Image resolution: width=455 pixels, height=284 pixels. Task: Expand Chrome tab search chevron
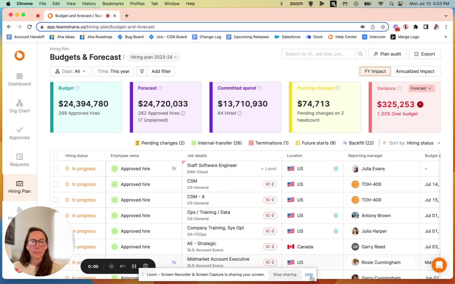[446, 16]
